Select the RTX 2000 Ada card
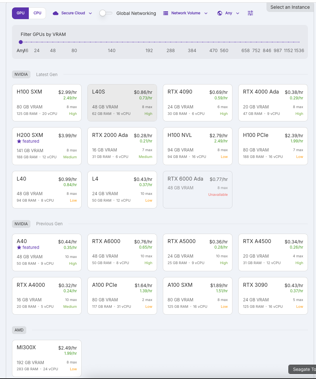The height and width of the screenshot is (379, 316). pos(122,146)
